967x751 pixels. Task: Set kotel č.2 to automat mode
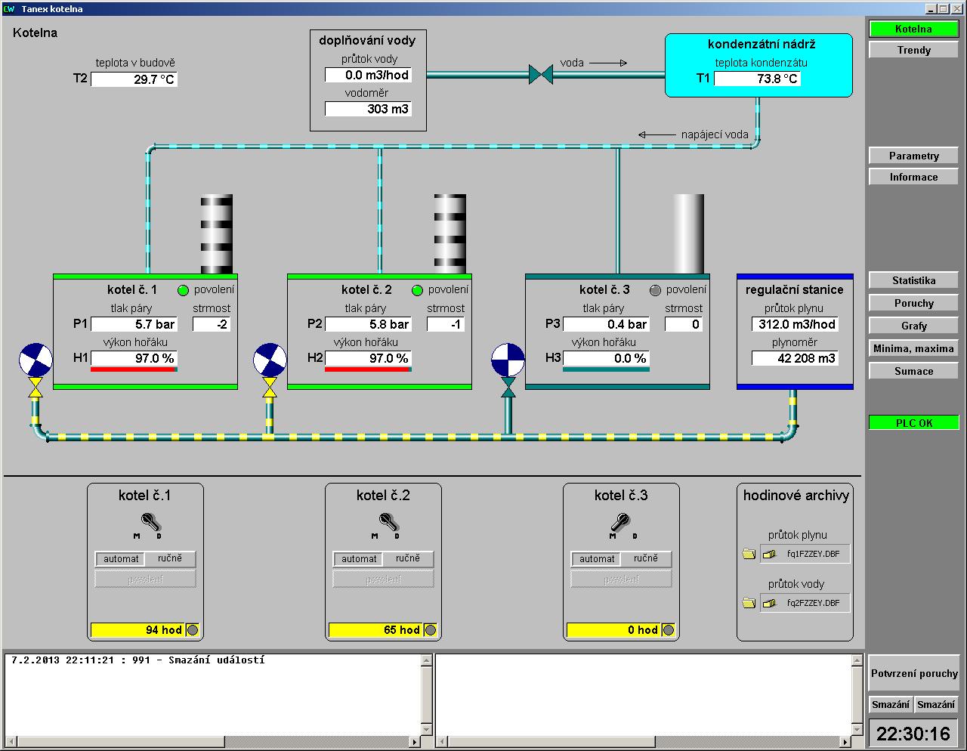coord(359,559)
